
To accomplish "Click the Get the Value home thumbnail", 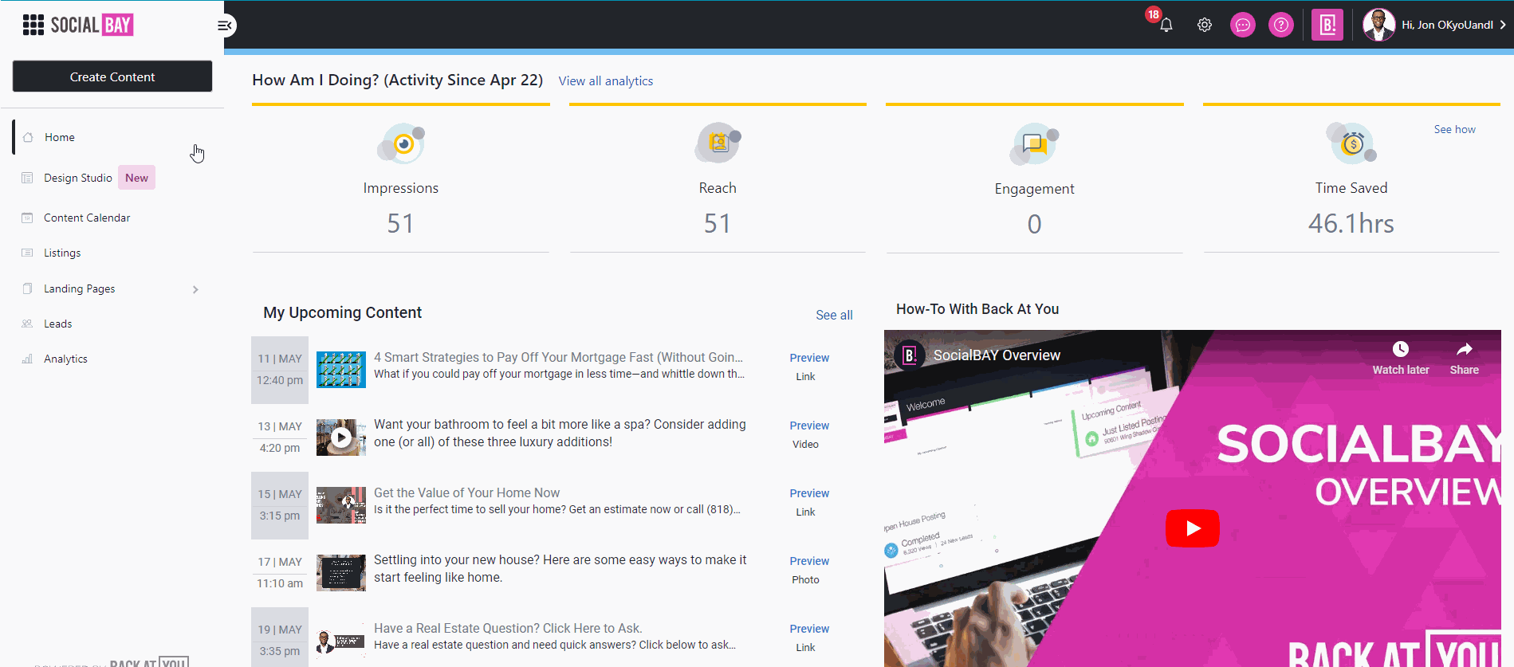I will coord(341,505).
